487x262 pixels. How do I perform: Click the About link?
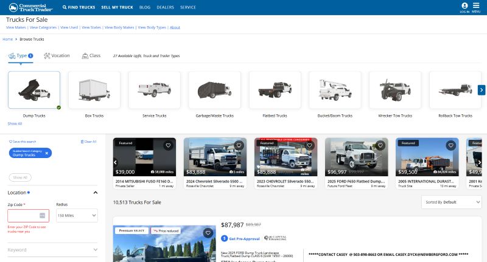tap(175, 27)
